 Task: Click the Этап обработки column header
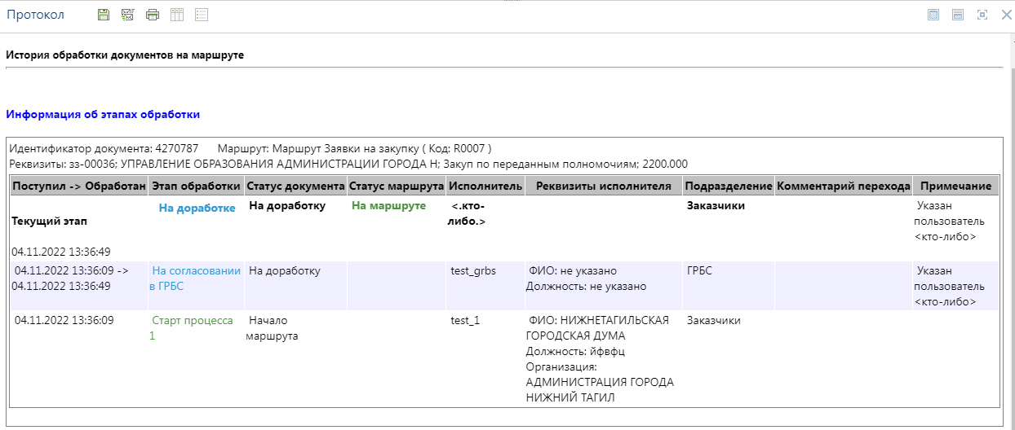point(196,186)
